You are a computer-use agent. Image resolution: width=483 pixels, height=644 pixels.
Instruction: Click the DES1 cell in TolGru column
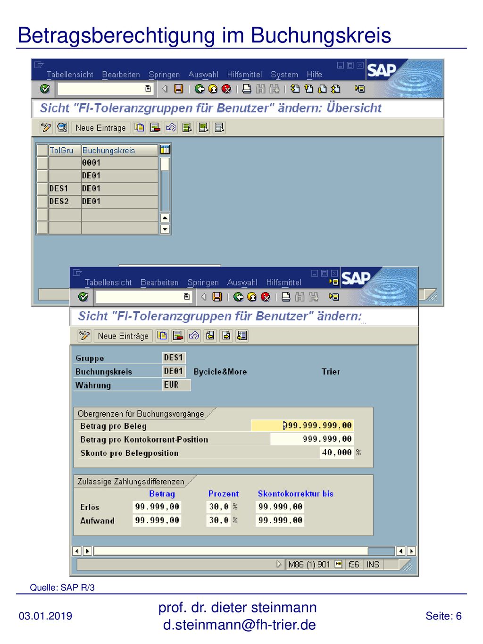coord(65,189)
